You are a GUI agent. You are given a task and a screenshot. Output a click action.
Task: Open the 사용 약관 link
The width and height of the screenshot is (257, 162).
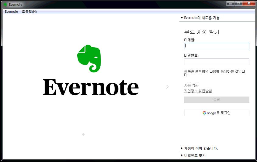[191, 85]
